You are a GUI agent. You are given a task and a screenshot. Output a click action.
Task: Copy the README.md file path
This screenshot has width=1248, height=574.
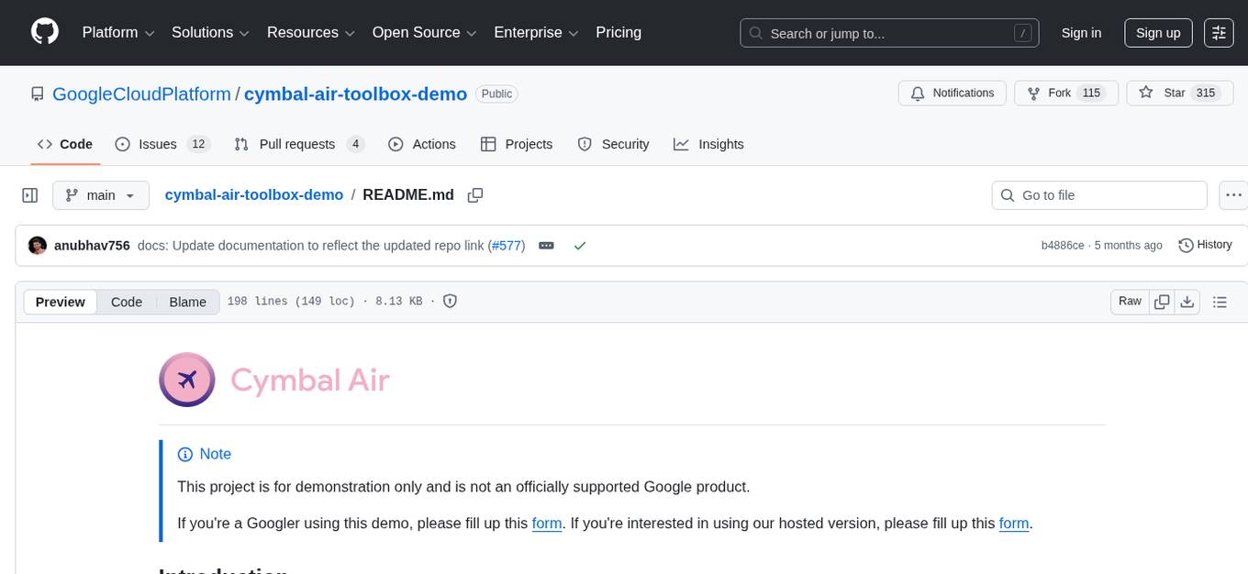[475, 194]
